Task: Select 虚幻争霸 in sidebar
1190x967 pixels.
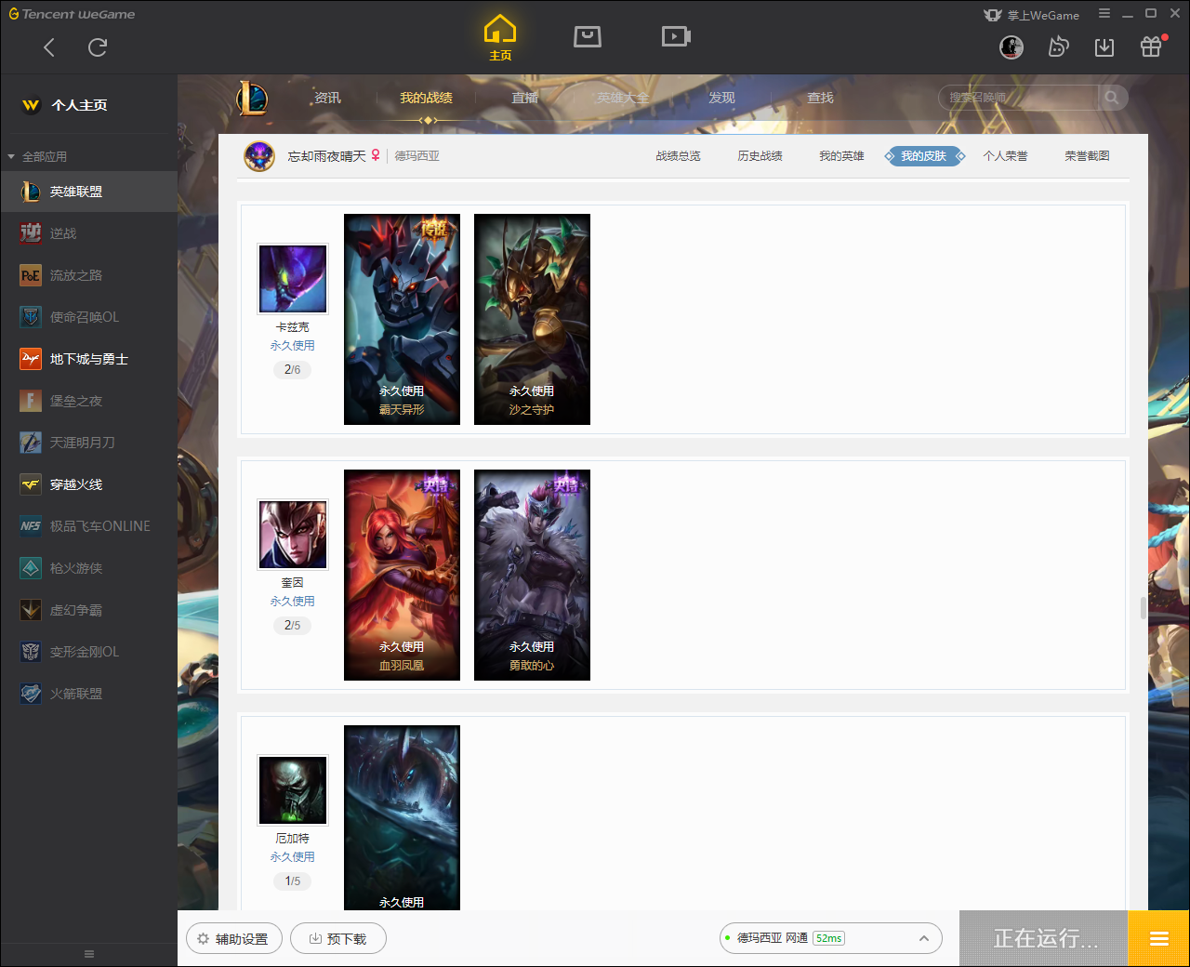Action: (x=89, y=610)
